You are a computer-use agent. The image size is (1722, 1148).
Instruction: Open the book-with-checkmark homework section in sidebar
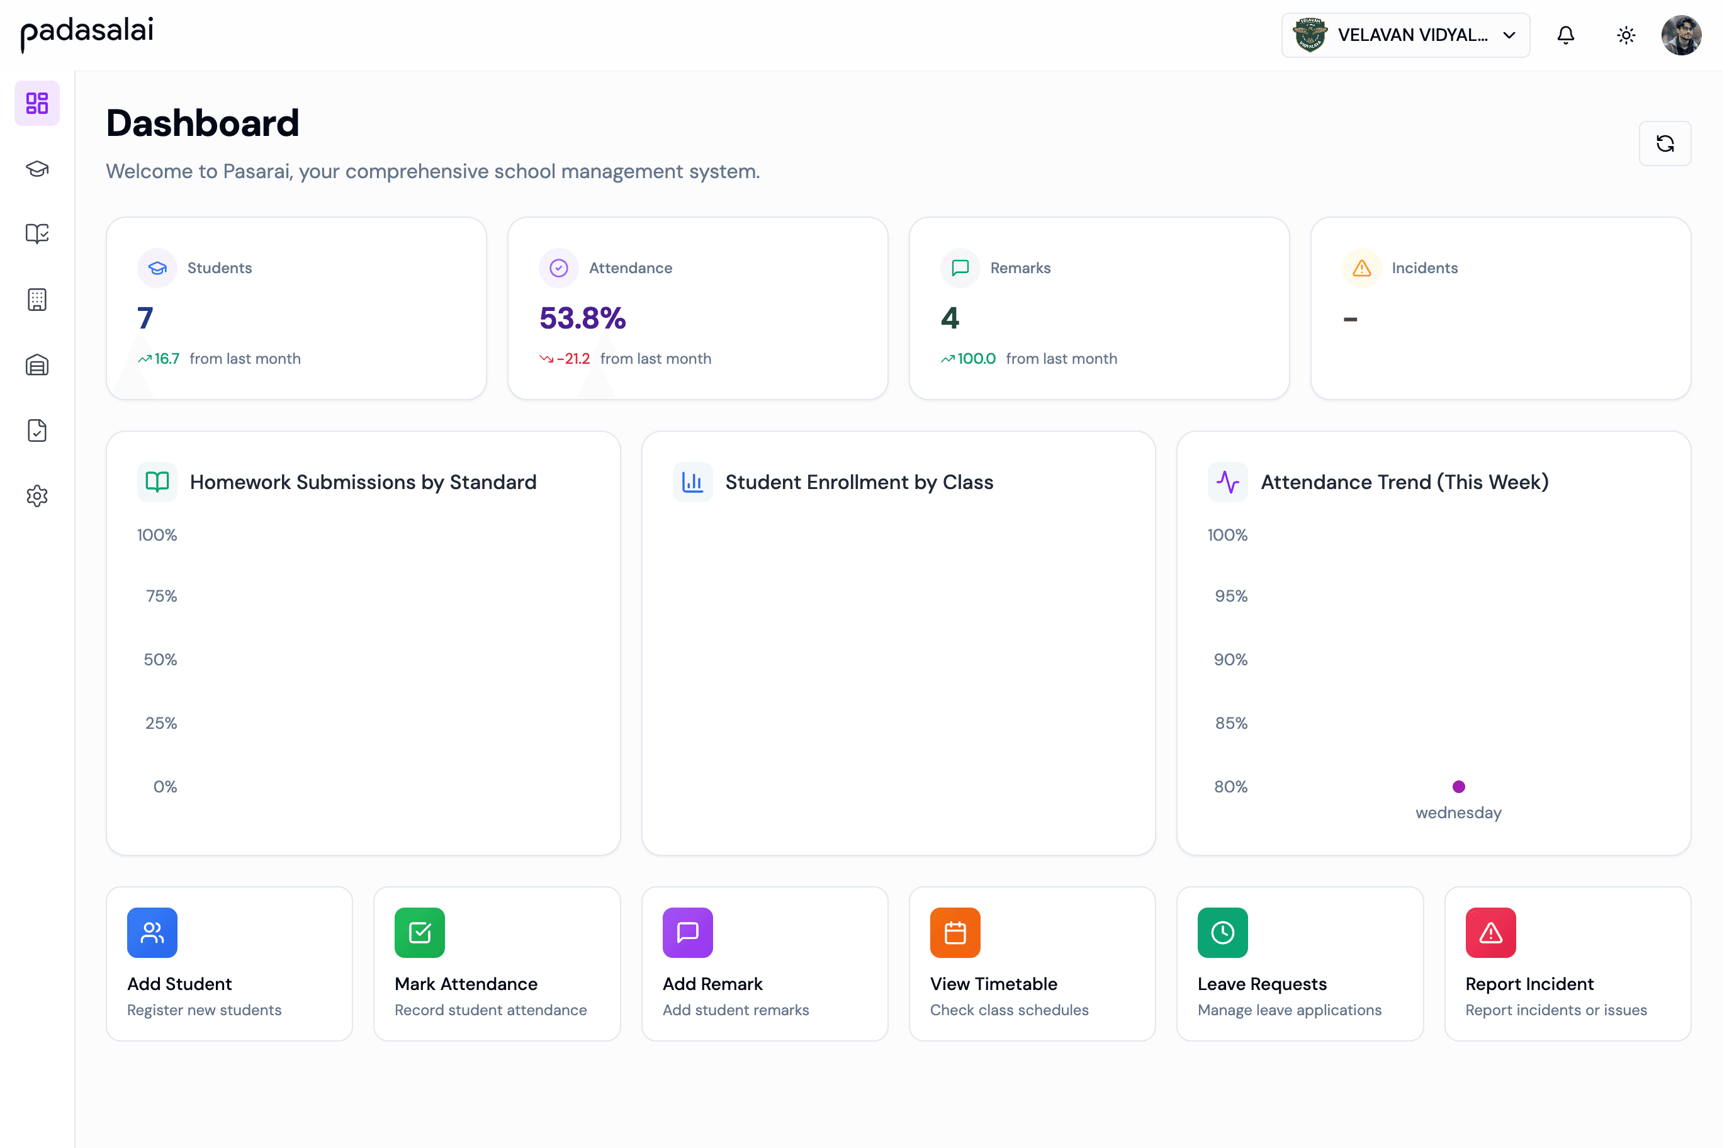[37, 234]
